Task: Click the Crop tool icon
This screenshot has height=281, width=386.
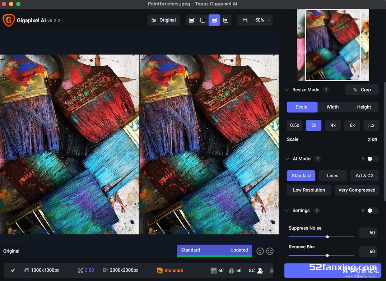Action: click(x=355, y=90)
